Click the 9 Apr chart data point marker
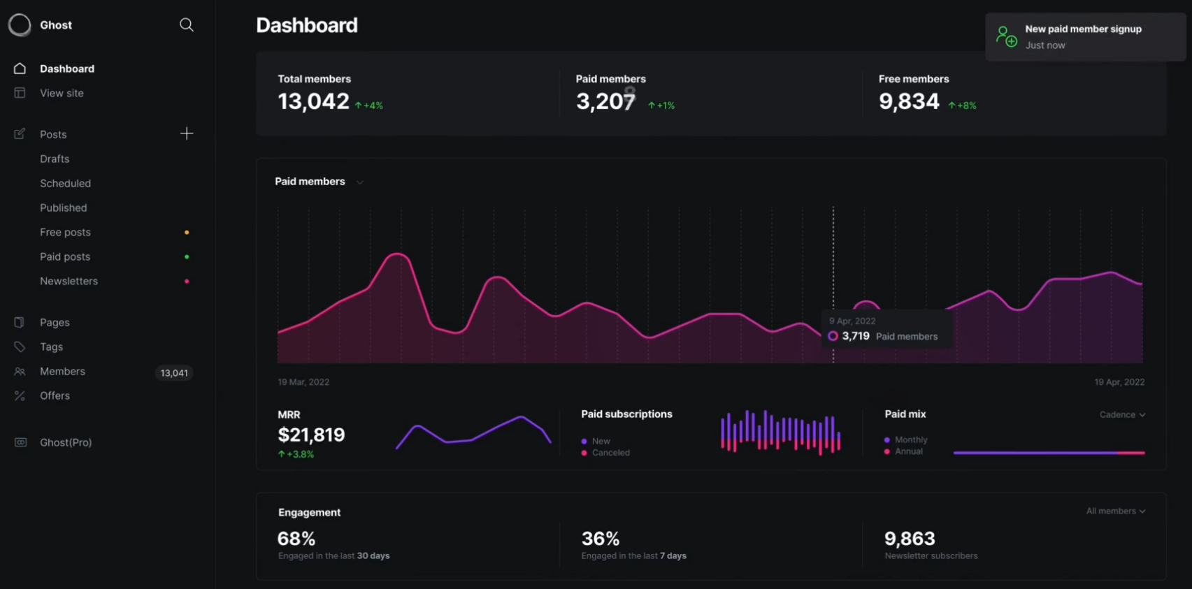This screenshot has height=589, width=1192. (833, 336)
